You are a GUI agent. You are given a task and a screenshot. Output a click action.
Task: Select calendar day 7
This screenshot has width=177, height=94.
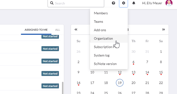pyautogui.click(x=147, y=62)
